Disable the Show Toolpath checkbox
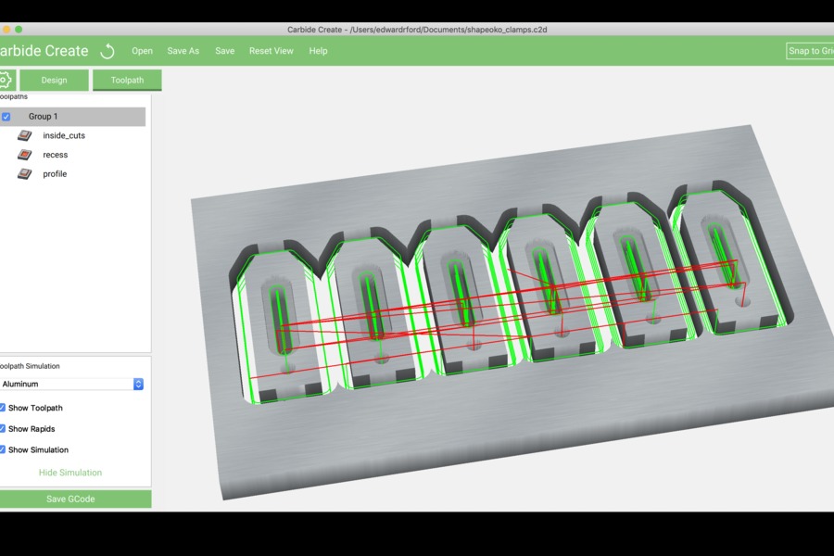This screenshot has height=556, width=834. click(2, 408)
